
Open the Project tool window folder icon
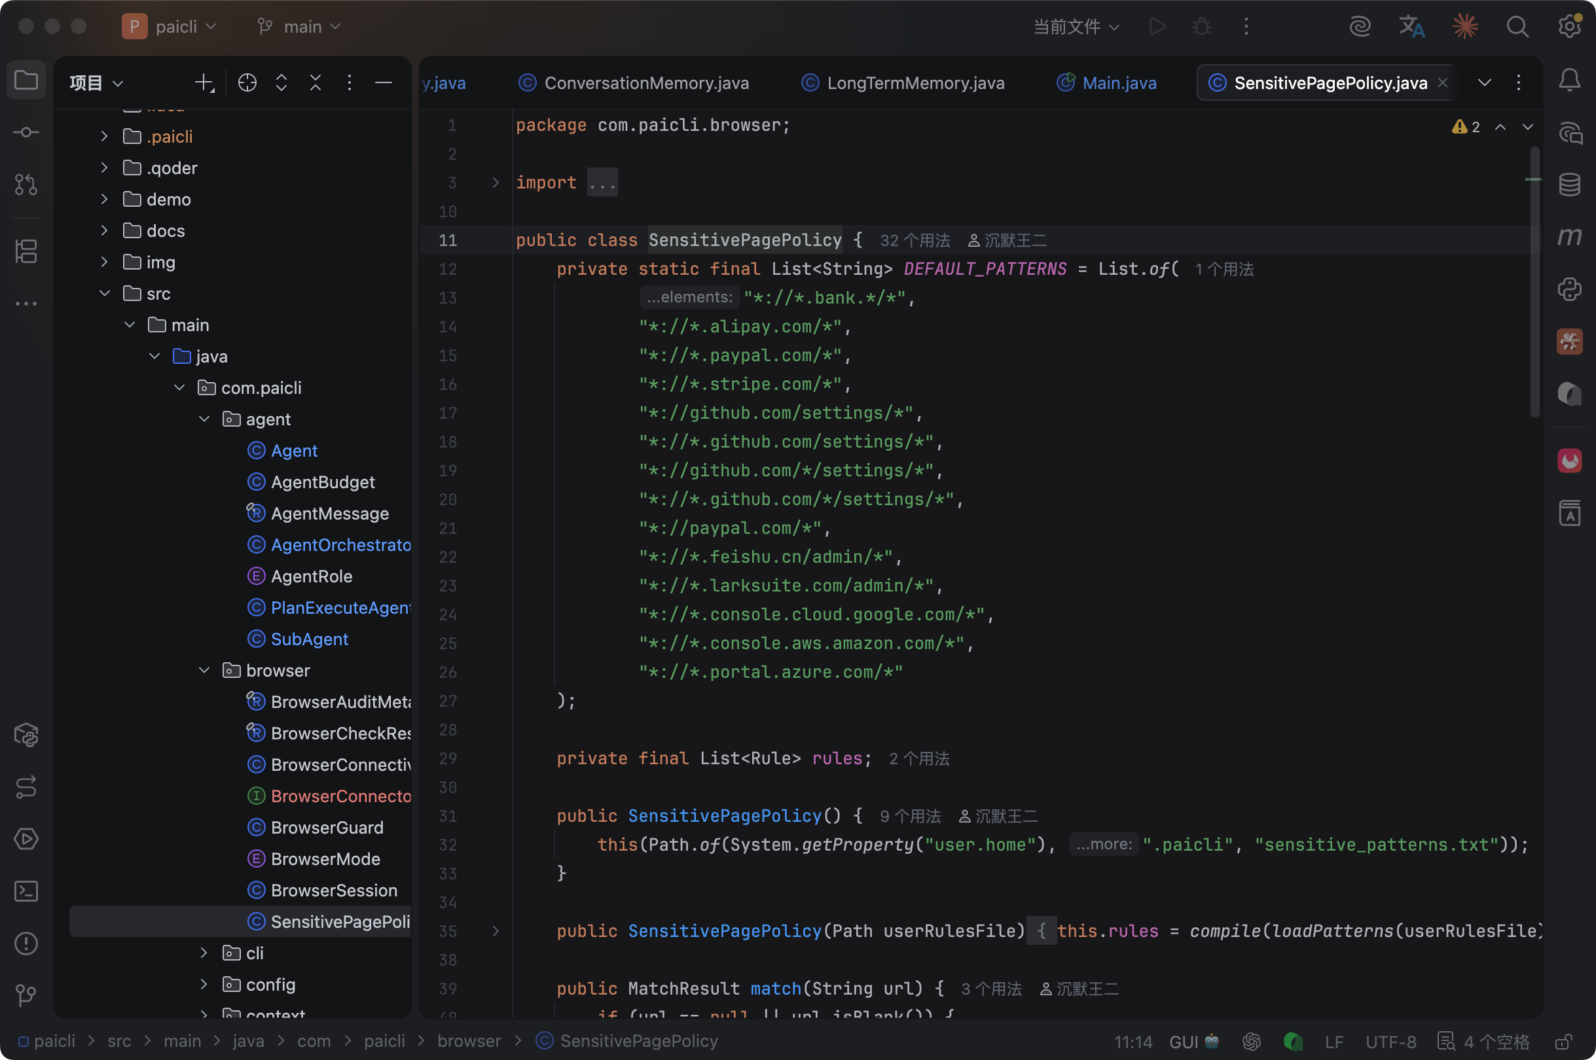point(26,80)
